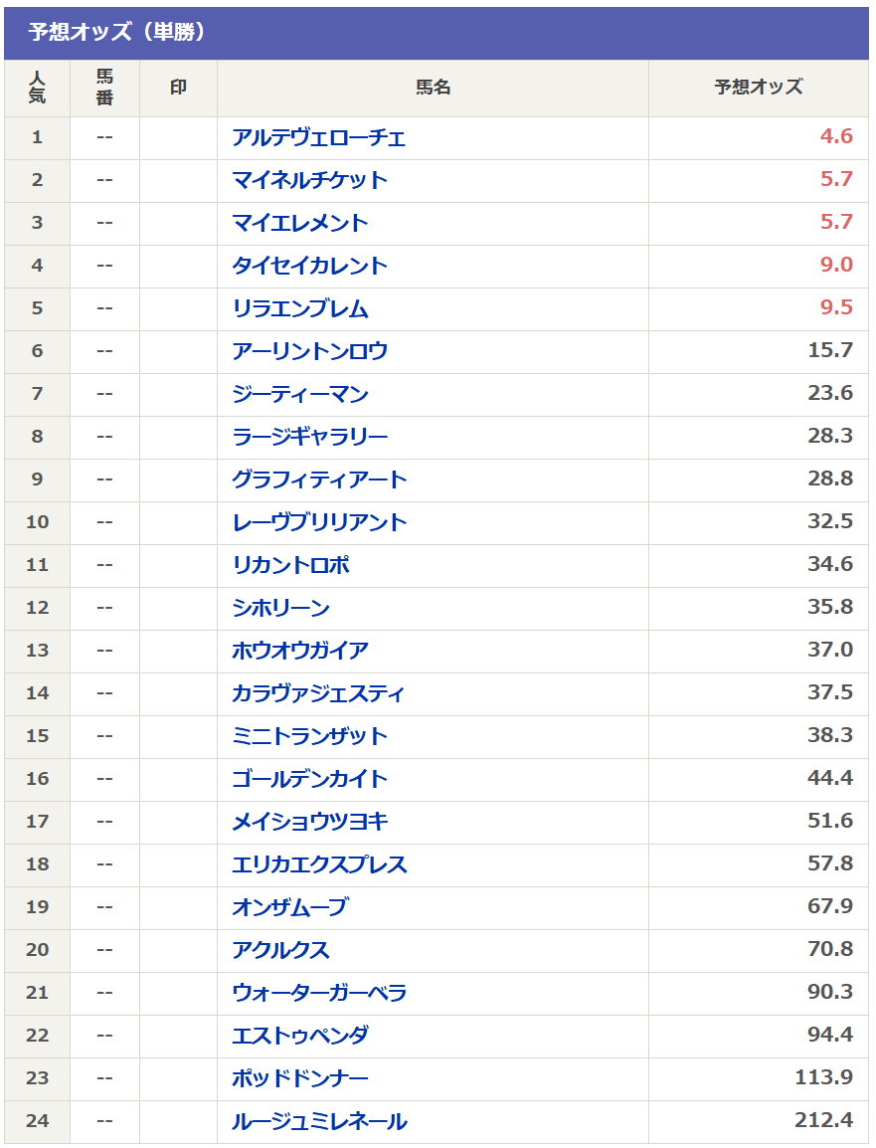Open ジーティーマン horse page
876x1148 pixels.
point(300,394)
